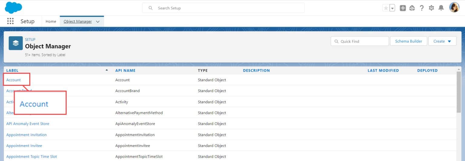
Task: Click the AppointmentInvitee API name cell
Action: point(133,146)
